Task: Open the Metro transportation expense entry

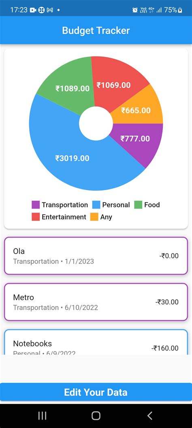Action: click(x=96, y=302)
